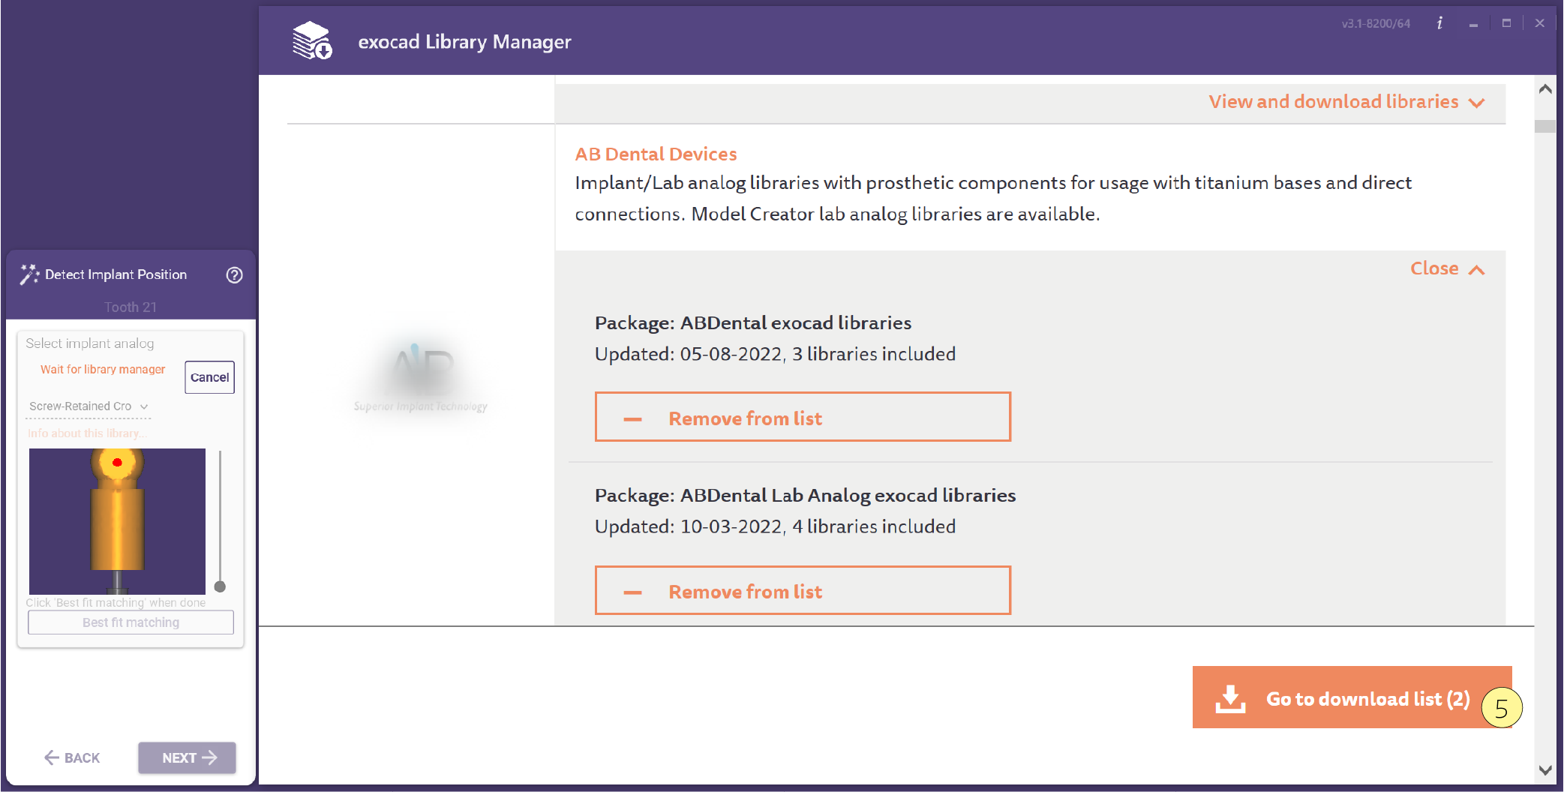Image resolution: width=1564 pixels, height=792 pixels.
Task: Click 'Select implant analog' label
Action: (90, 343)
